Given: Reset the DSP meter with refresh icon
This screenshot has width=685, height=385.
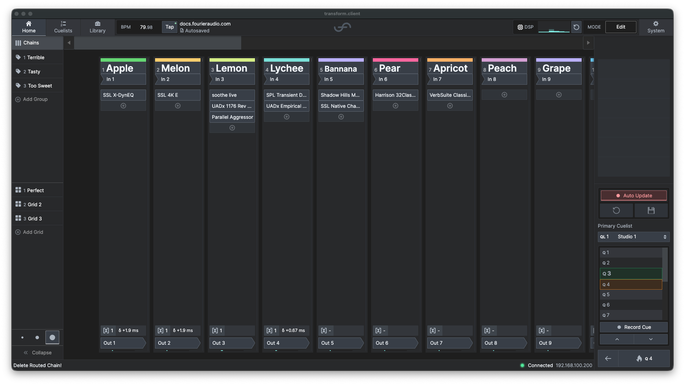Looking at the screenshot, I should [576, 27].
